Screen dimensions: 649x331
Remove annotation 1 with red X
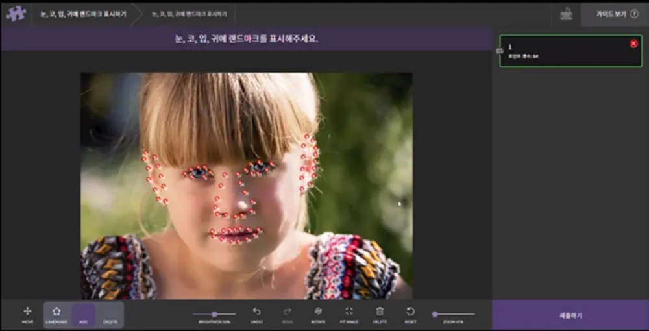pyautogui.click(x=633, y=44)
